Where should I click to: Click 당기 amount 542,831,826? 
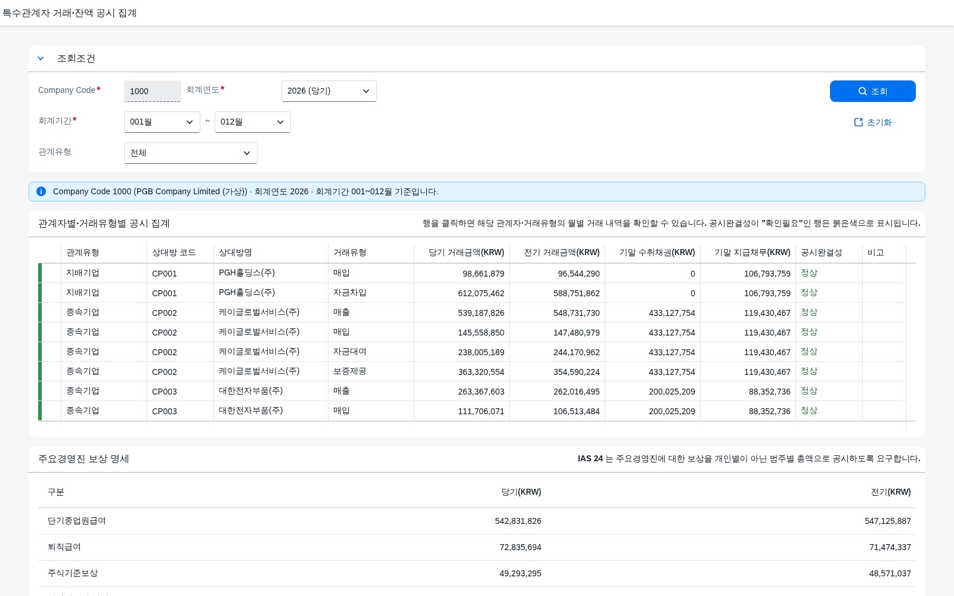click(x=518, y=521)
